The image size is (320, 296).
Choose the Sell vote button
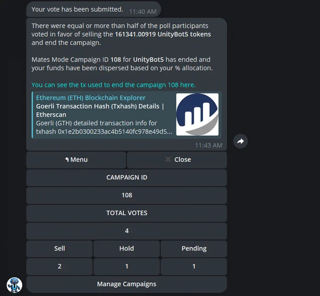tap(59, 249)
